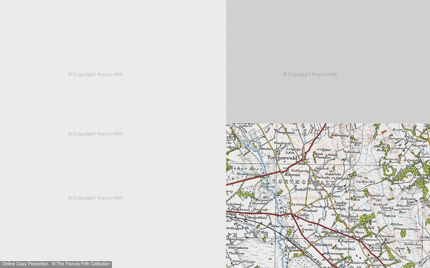Click the Hartwood label
The width and height of the screenshot is (430, 268).
pos(390,159)
